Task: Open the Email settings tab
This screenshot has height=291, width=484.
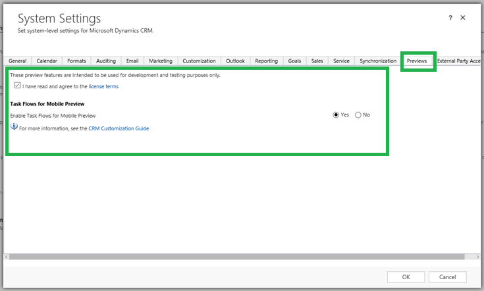Action: pos(132,61)
